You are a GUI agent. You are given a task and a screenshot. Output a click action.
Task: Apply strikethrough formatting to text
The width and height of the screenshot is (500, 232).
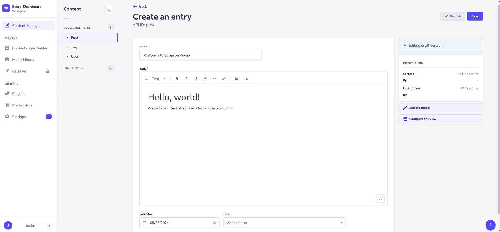click(x=205, y=79)
